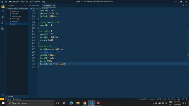Open nature.jpg in the file explorer
Image resolution: width=189 pixels, height=106 pixels.
[x=15, y=19]
